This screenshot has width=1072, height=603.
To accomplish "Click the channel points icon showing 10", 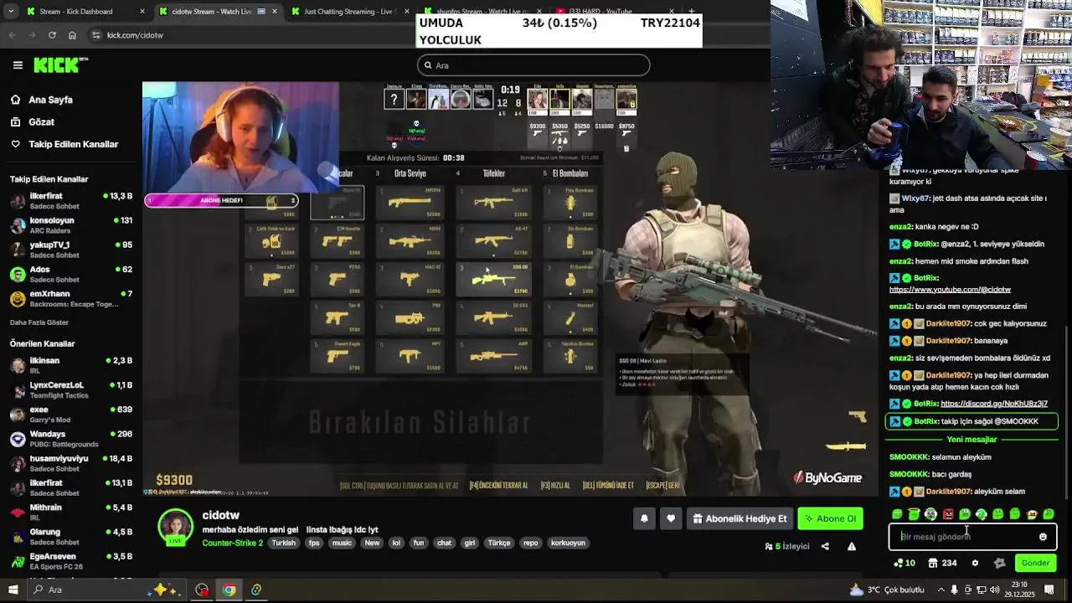I will pyautogui.click(x=904, y=563).
